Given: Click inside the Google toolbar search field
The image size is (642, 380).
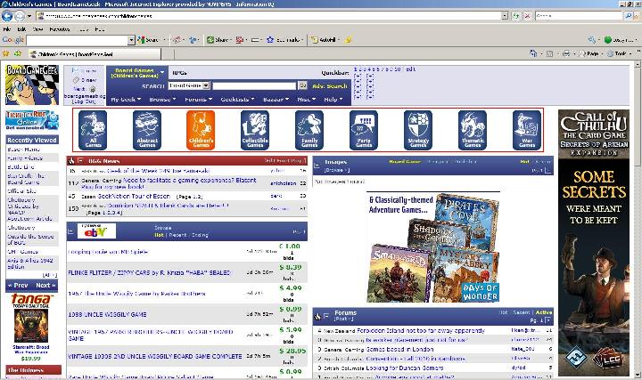Looking at the screenshot, I should [x=77, y=40].
